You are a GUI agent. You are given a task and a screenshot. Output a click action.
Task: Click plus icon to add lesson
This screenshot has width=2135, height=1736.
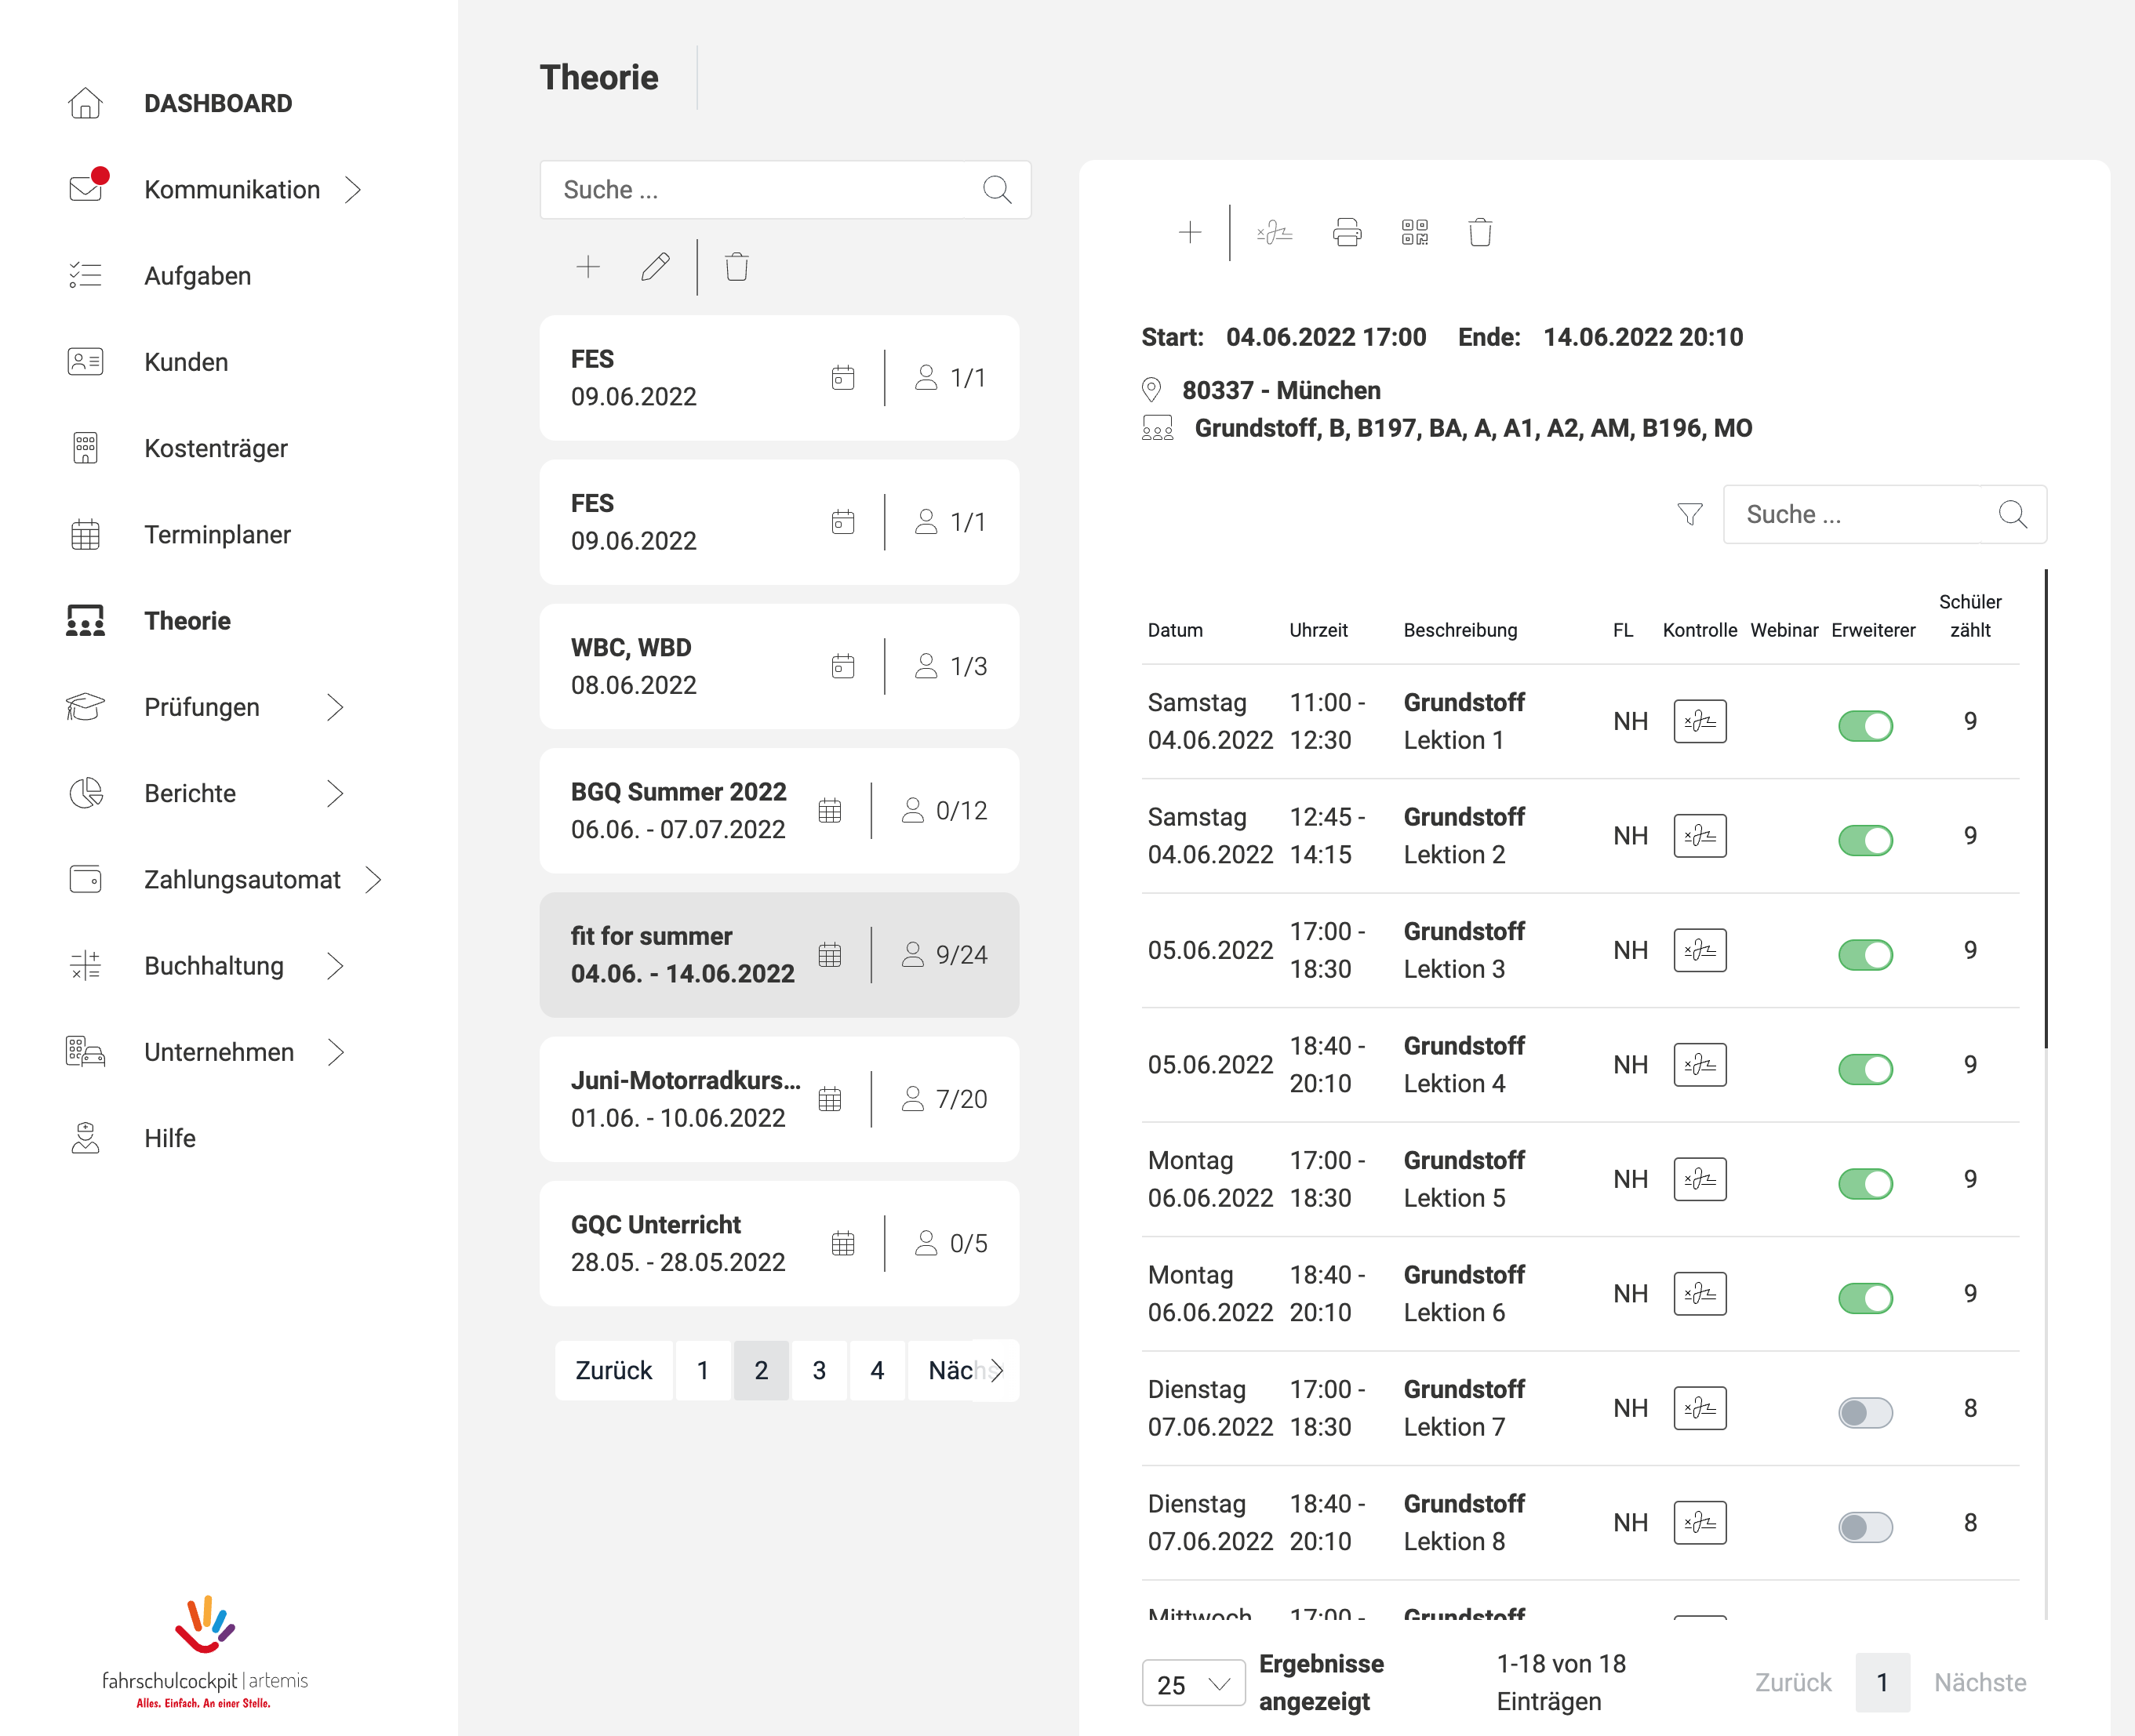pyautogui.click(x=1190, y=233)
